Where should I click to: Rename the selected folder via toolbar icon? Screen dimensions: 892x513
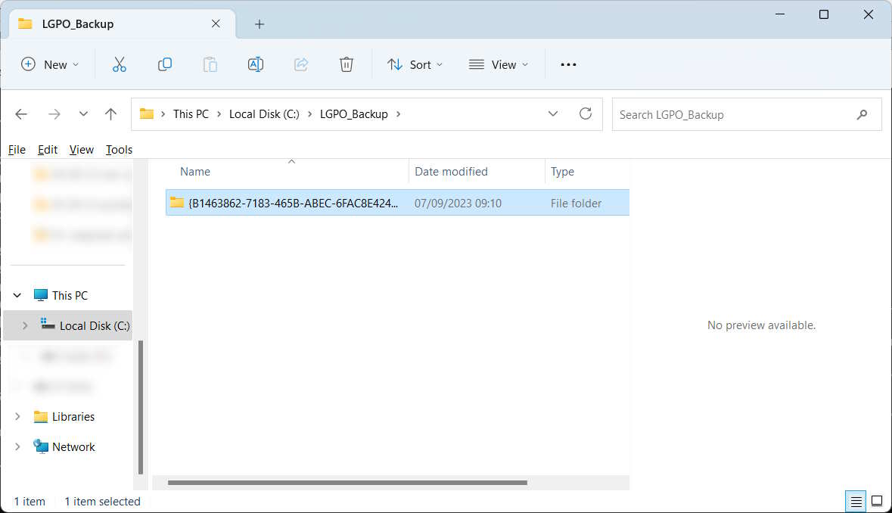[x=255, y=64]
